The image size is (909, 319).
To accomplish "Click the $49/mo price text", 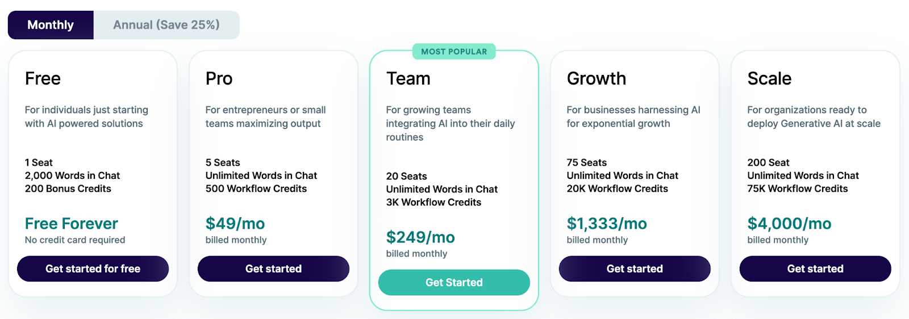I will (x=235, y=224).
